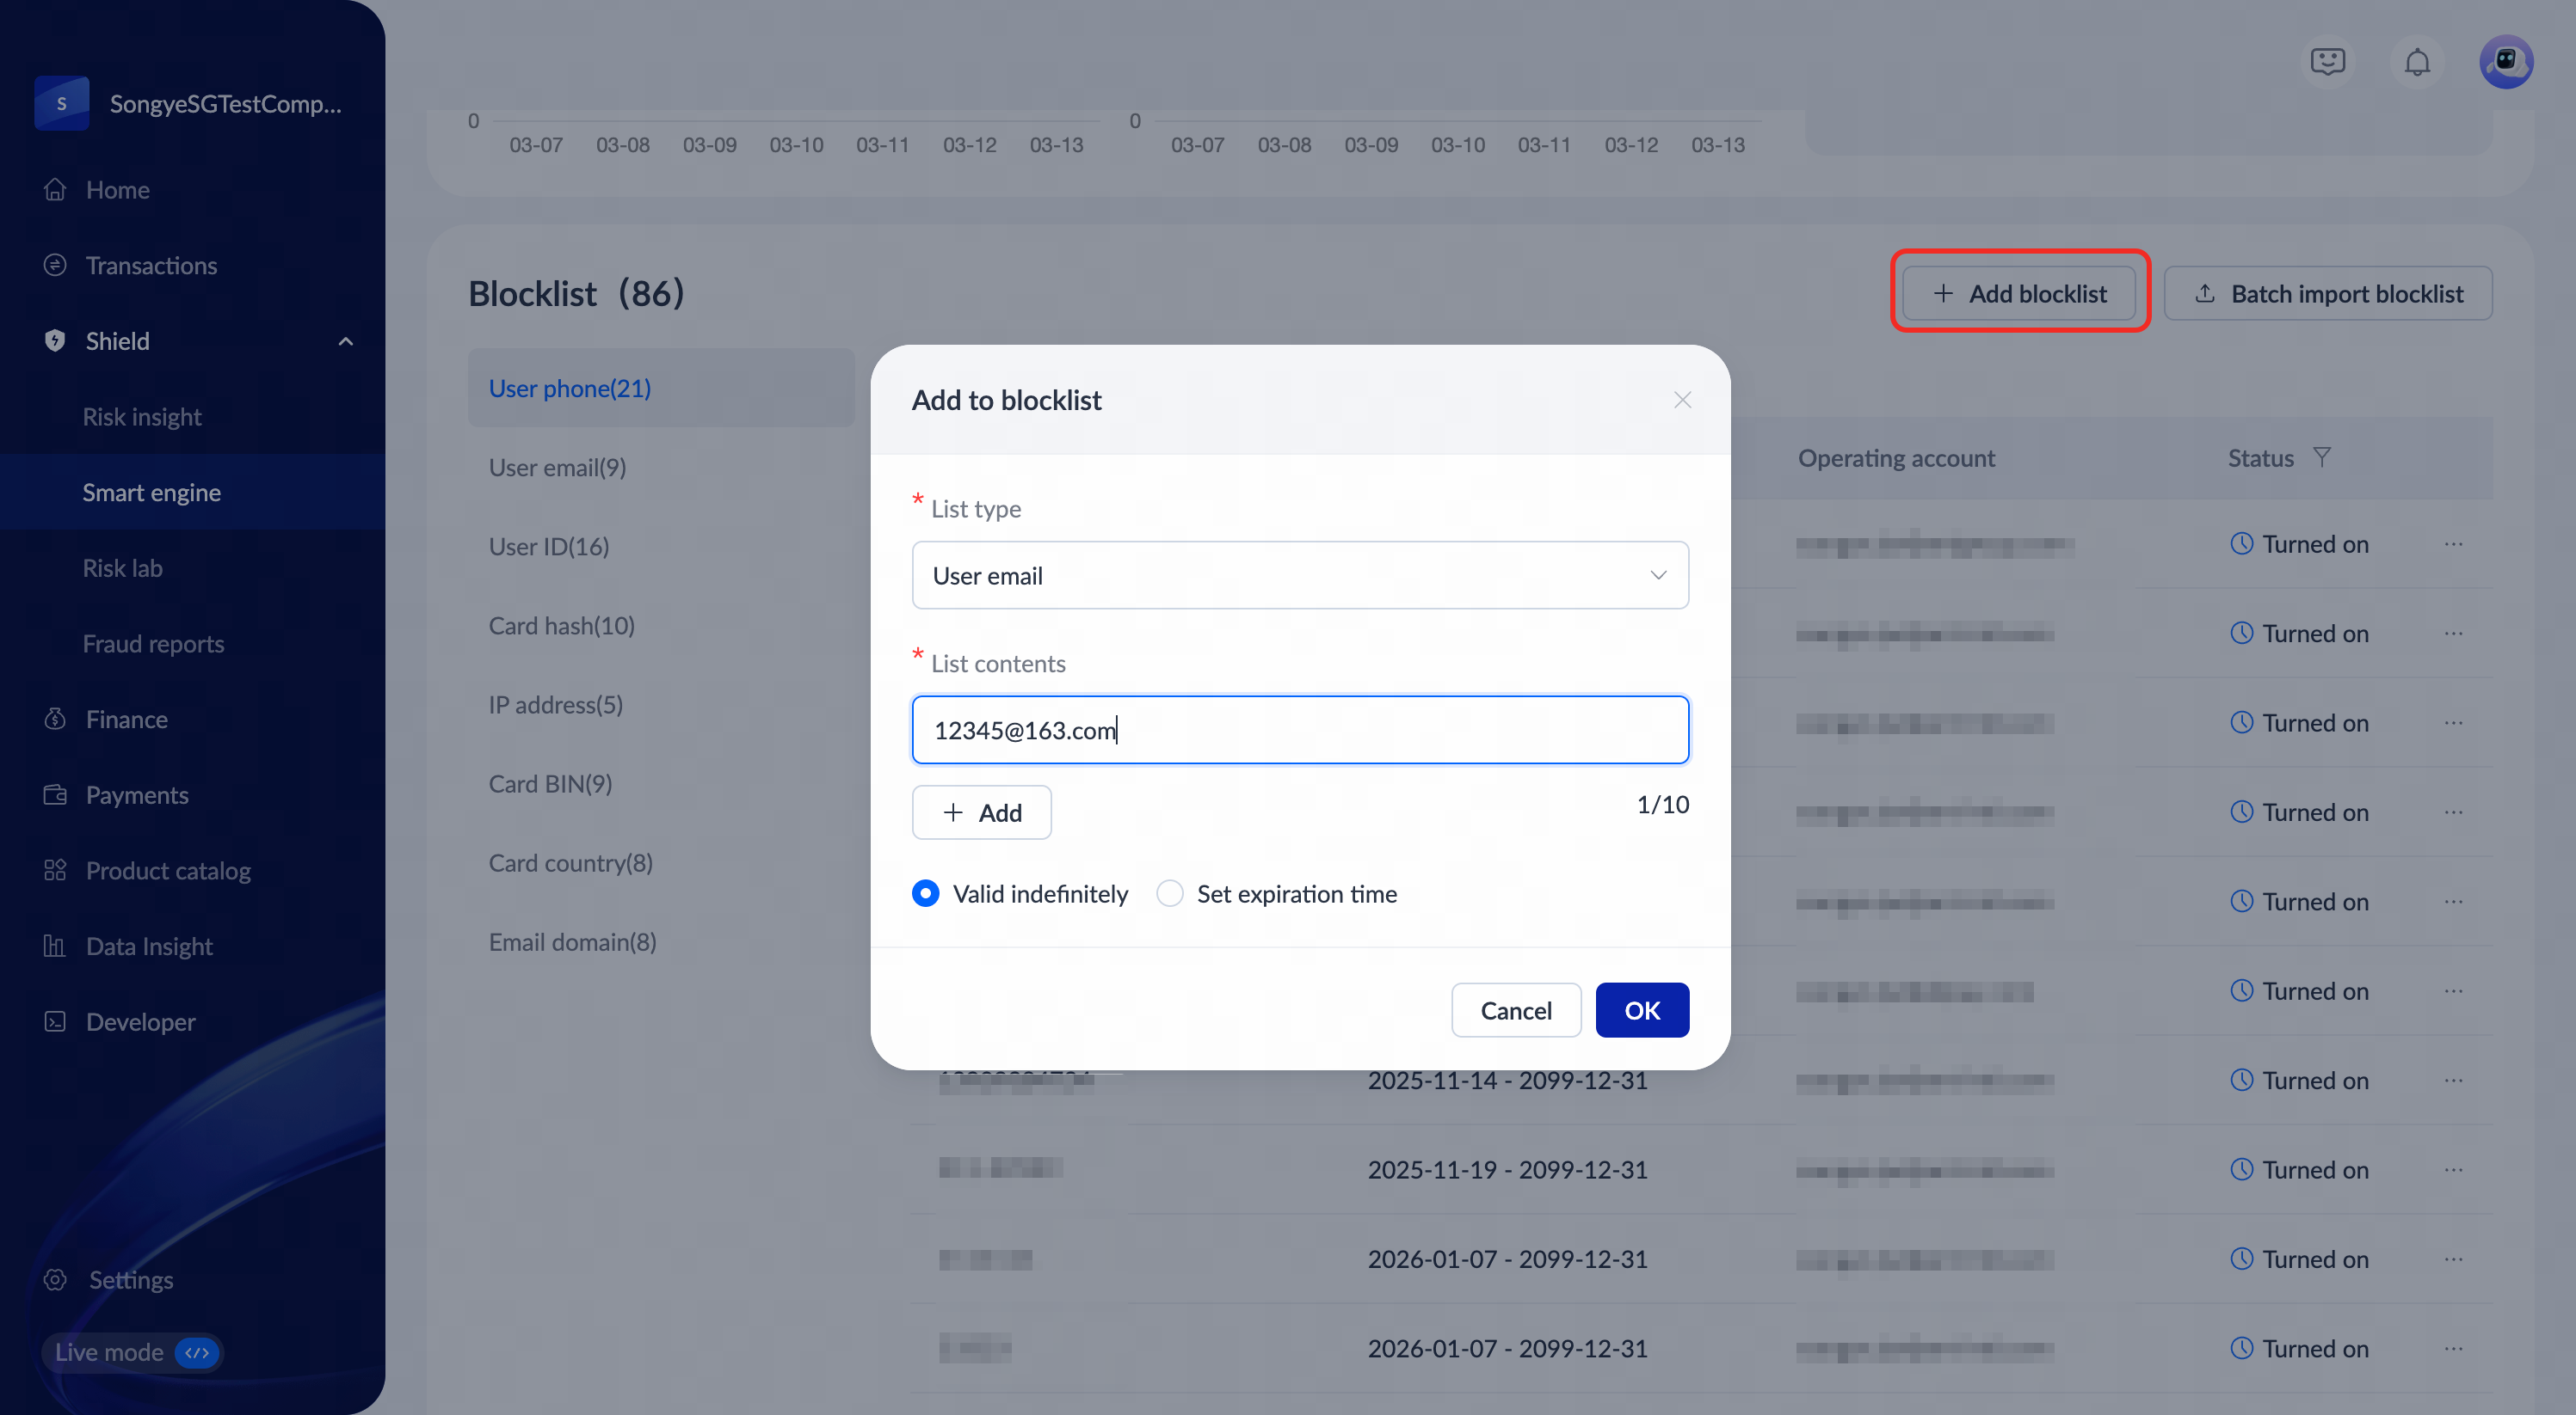Select Set expiration time radio option
The image size is (2576, 1415).
1169,892
